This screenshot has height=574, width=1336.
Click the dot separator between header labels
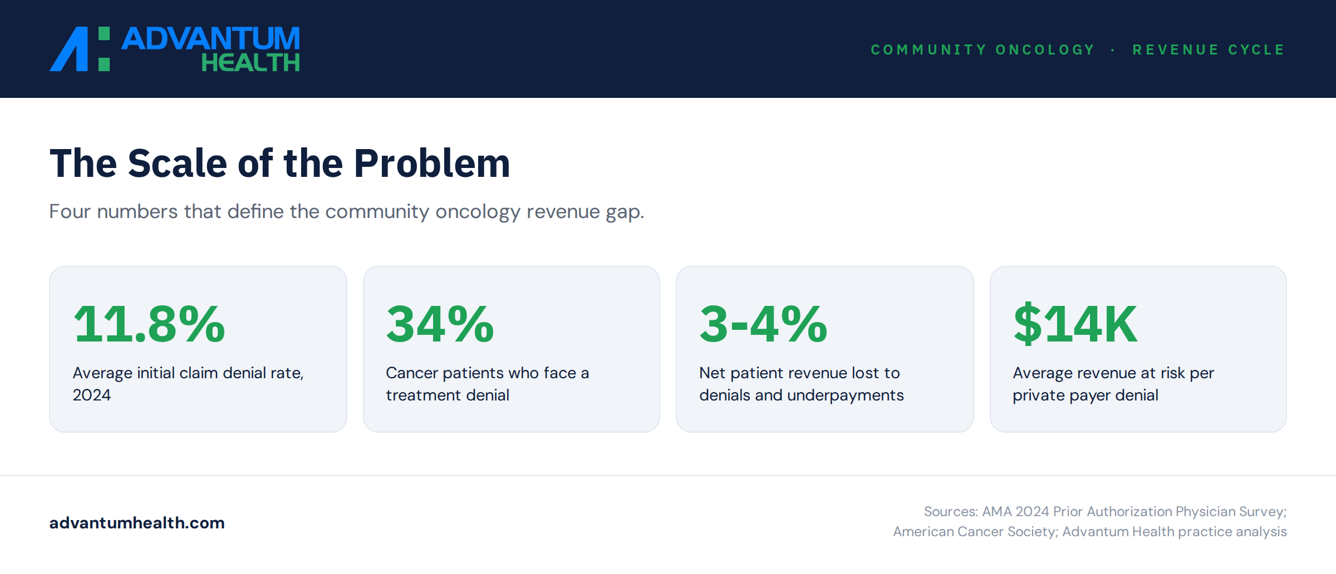pos(1113,50)
